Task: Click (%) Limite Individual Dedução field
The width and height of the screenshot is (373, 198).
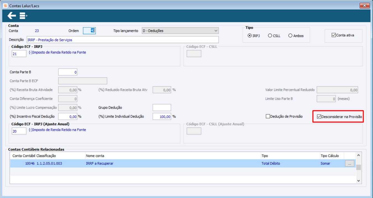Action: [162, 116]
